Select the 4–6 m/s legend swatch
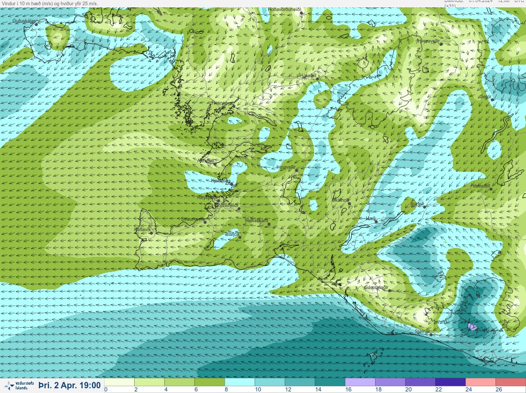The height and width of the screenshot is (393, 526). coord(179,382)
